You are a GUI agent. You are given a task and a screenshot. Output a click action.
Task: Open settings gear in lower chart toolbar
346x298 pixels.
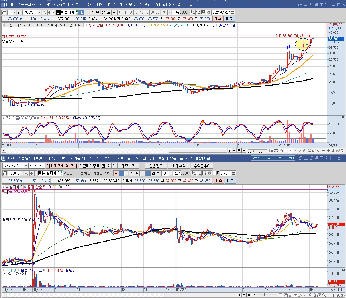pyautogui.click(x=209, y=173)
